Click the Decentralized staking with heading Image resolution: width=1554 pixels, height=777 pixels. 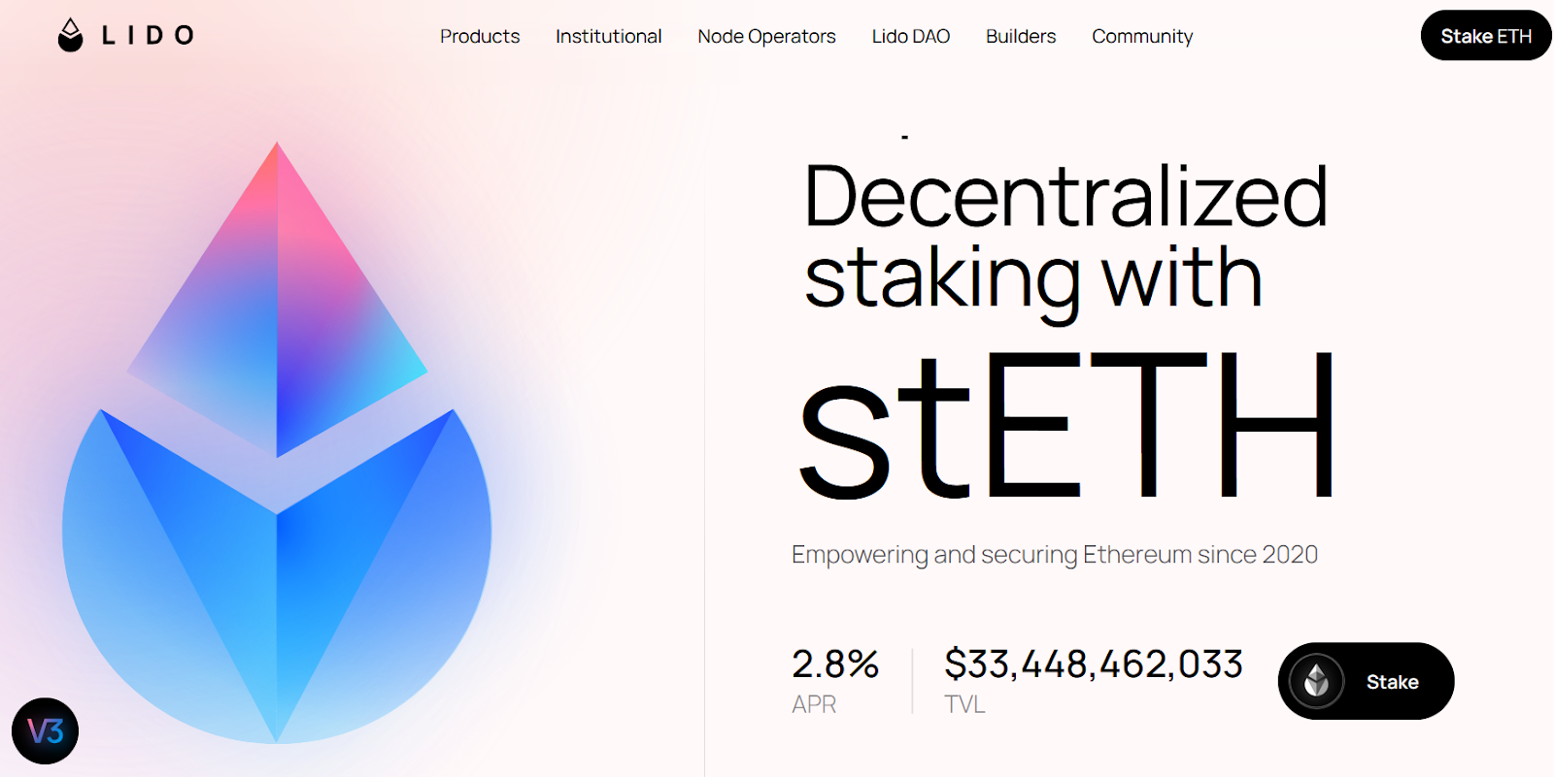(x=1065, y=238)
